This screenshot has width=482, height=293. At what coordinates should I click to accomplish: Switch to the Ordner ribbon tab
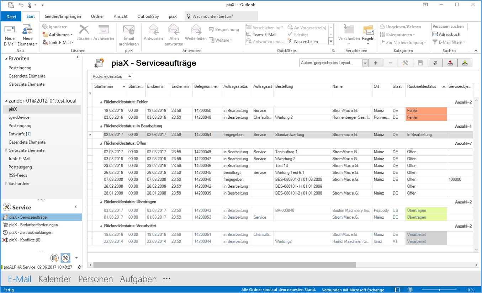(x=97, y=16)
